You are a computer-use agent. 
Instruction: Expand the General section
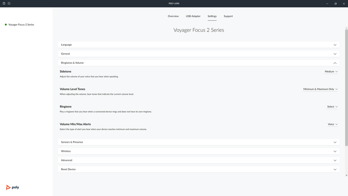click(198, 54)
